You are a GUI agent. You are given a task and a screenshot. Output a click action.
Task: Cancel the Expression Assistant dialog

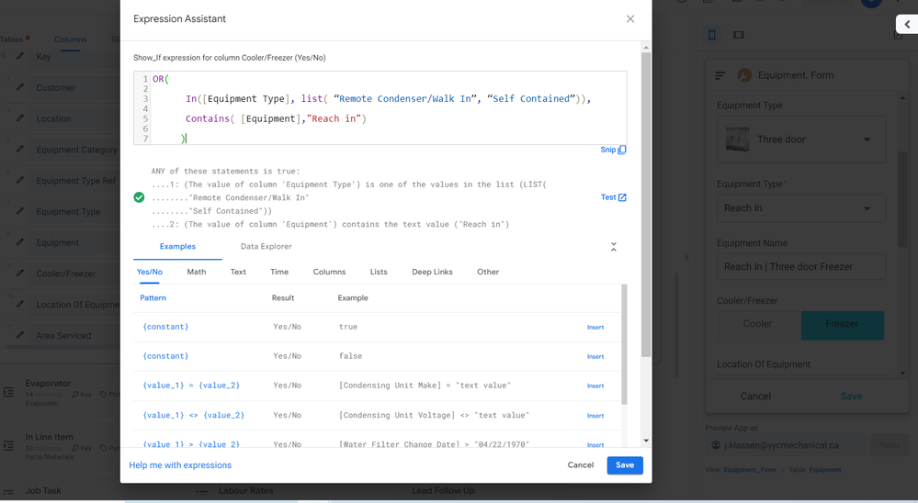(x=580, y=465)
